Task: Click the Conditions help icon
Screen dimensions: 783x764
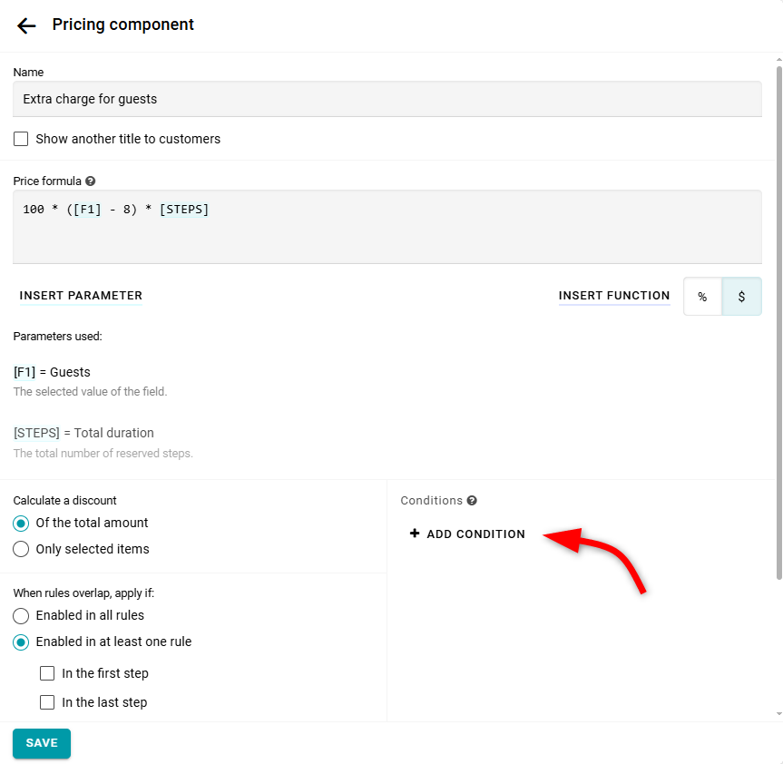Action: (x=472, y=501)
